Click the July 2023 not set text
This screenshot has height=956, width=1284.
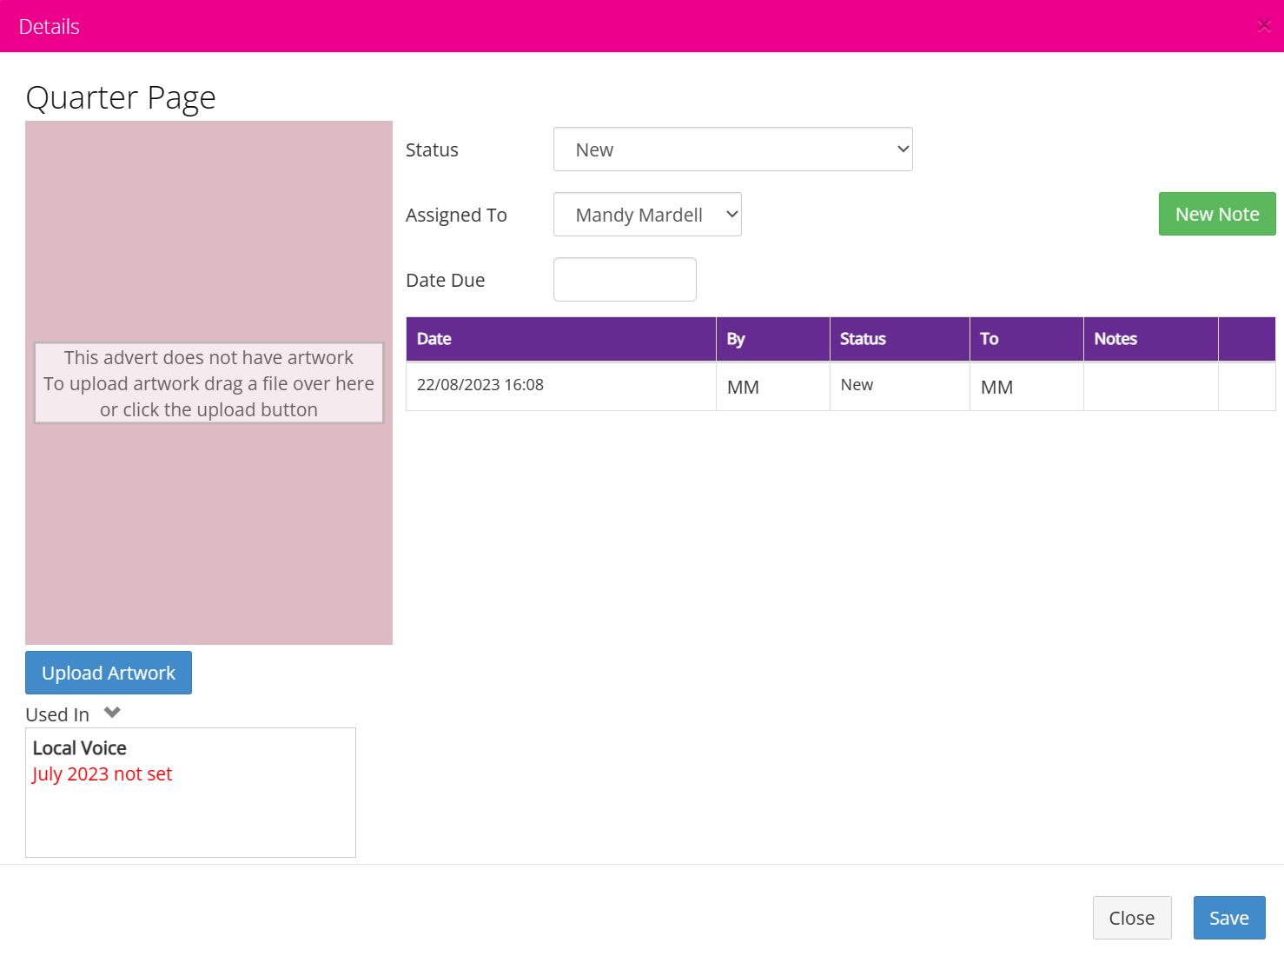click(x=102, y=773)
